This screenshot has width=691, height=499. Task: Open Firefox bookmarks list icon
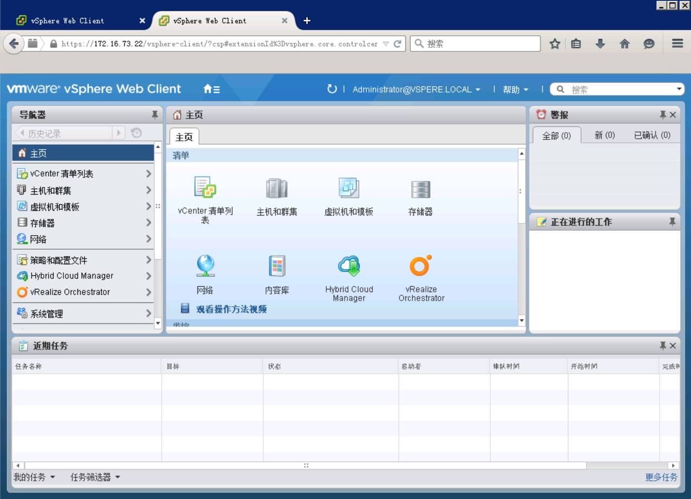576,44
